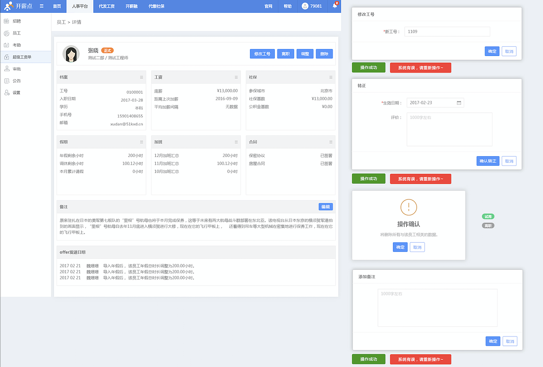Screen dimensions: 543x367
Task: Click the 超级工资单 sidebar icon
Action: coord(6,57)
